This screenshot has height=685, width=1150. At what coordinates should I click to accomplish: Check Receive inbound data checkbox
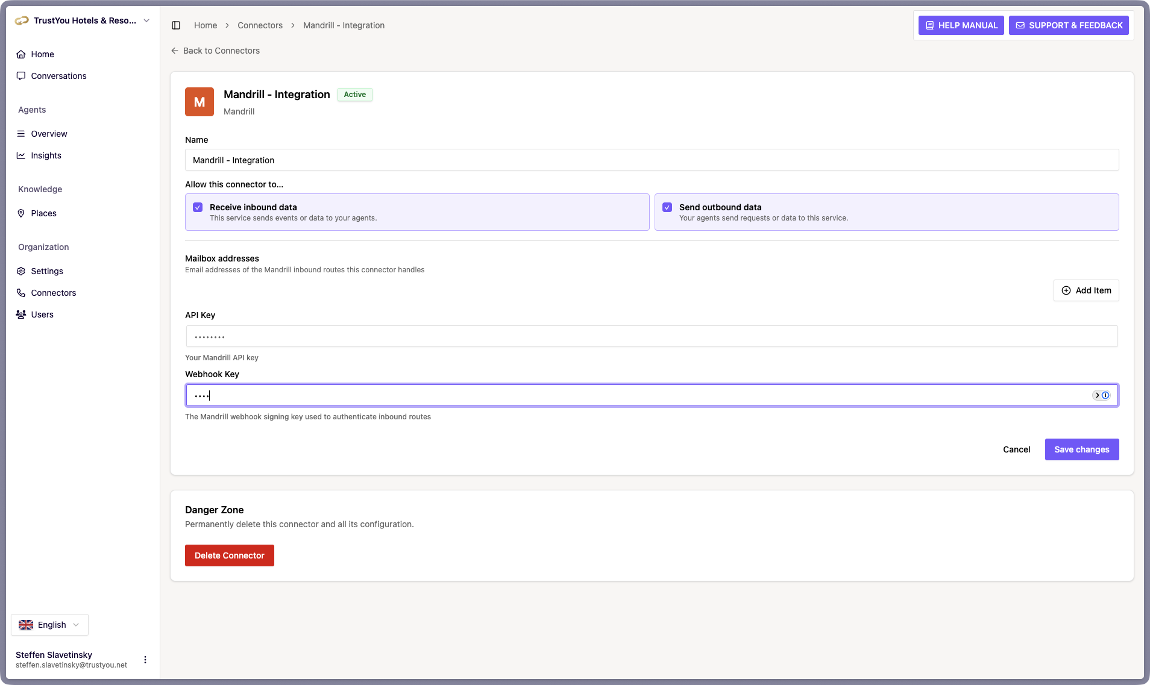[x=198, y=207]
